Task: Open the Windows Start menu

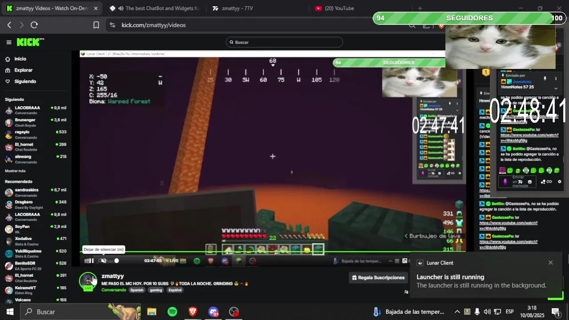Action: coord(10,312)
